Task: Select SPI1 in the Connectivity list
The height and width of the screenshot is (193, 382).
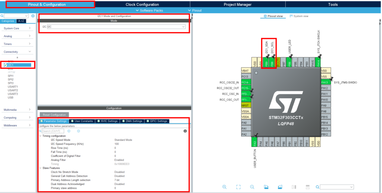Action: (11, 76)
